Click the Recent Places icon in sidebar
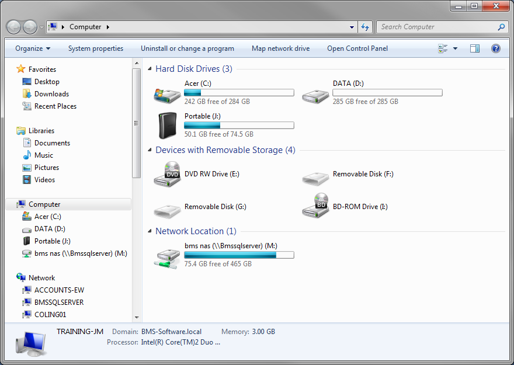 27,106
